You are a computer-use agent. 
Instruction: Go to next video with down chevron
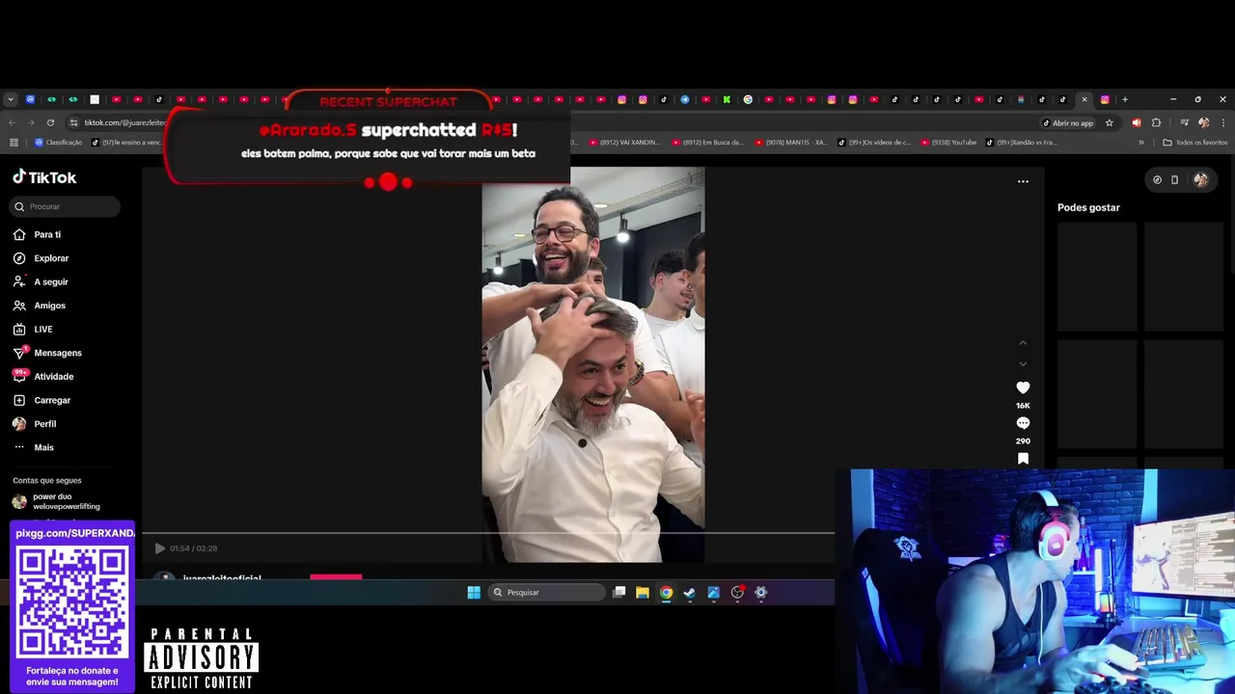point(1023,363)
